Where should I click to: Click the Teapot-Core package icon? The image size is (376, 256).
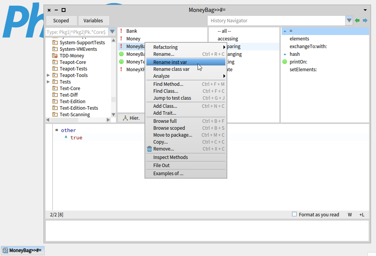[55, 62]
